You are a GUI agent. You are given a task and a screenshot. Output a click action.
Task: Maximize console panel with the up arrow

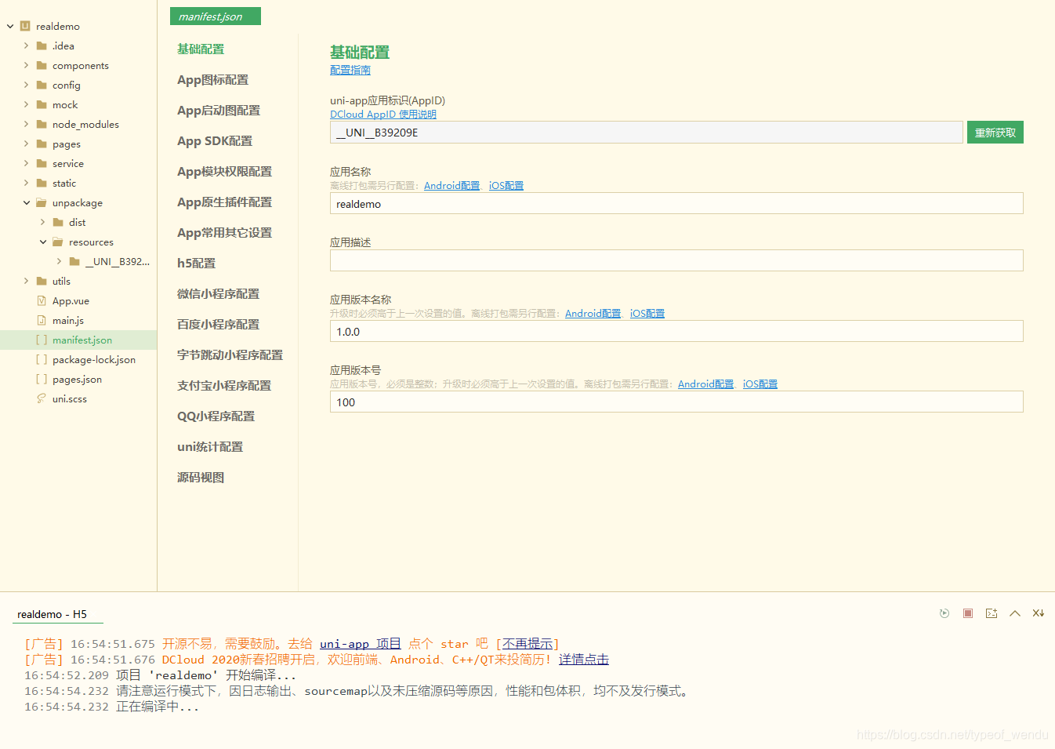(1015, 613)
